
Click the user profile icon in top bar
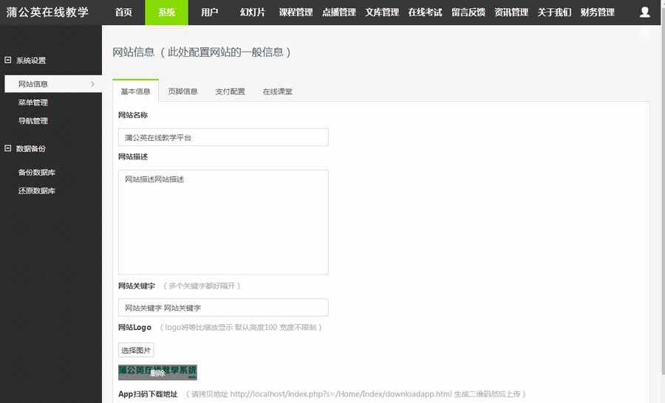point(644,12)
